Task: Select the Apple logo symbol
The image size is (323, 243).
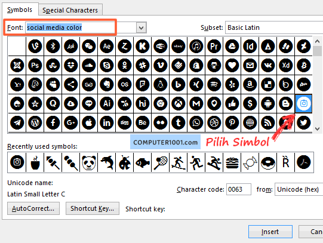Action: [x=89, y=123]
